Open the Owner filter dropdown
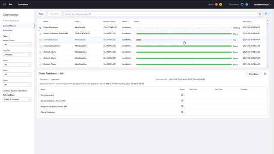 (17, 85)
